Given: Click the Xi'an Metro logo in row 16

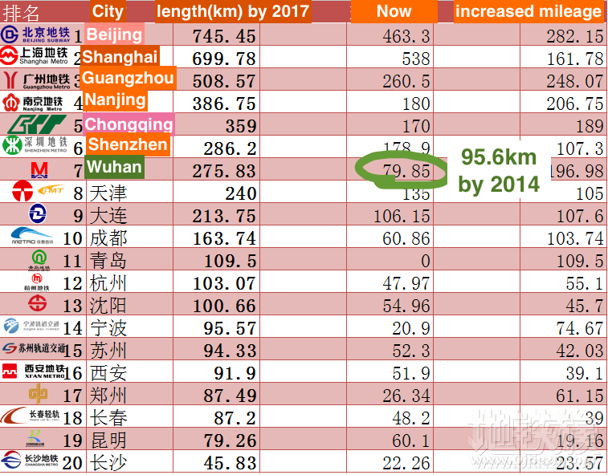Looking at the screenshot, I should 34,371.
